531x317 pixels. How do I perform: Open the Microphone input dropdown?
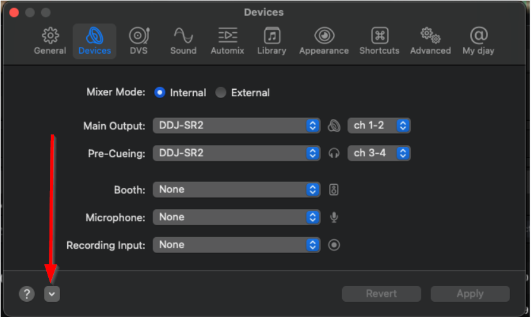click(236, 217)
